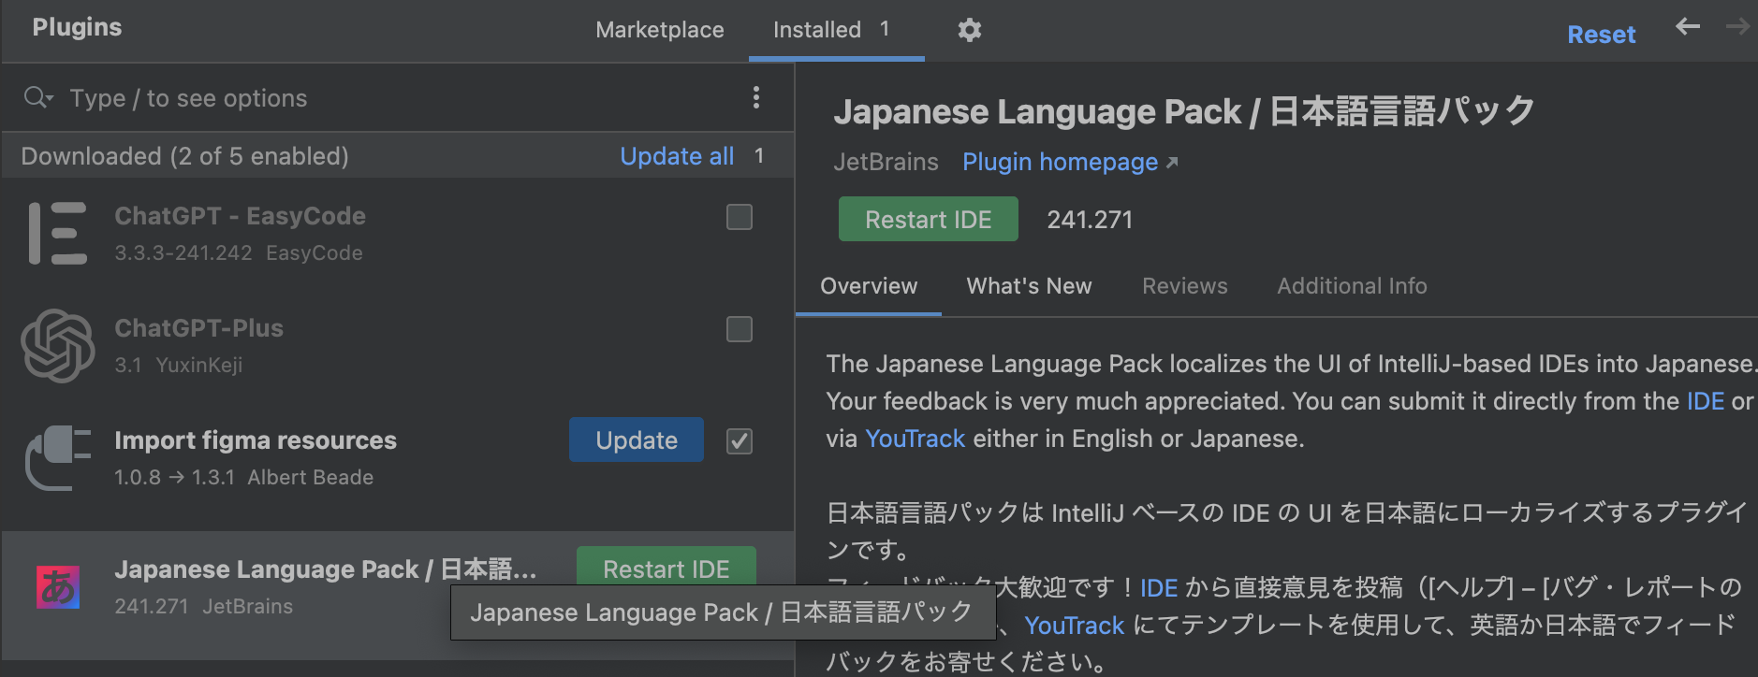The height and width of the screenshot is (677, 1758).
Task: Click Reset link in the header
Action: [1602, 35]
